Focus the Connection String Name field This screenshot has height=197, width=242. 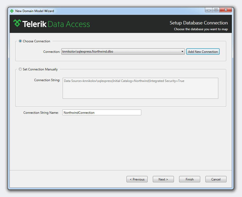(x=102, y=112)
